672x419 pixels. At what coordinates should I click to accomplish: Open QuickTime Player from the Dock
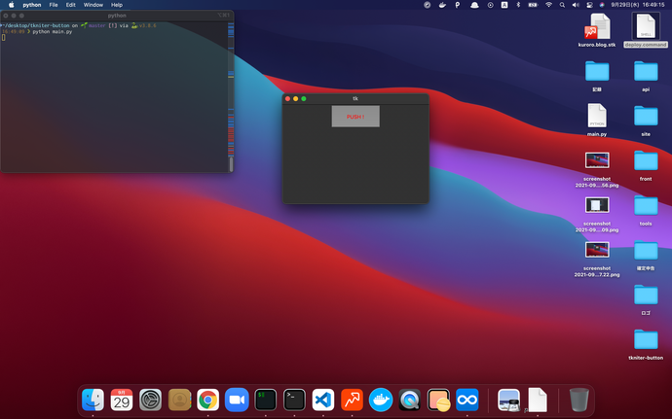pos(409,400)
